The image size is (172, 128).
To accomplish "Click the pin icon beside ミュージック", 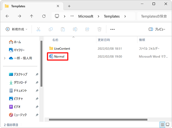I will pyautogui.click(x=37, y=115).
